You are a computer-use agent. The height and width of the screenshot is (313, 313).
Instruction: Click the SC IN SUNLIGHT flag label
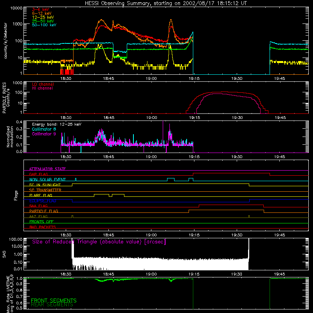[x=45, y=185]
